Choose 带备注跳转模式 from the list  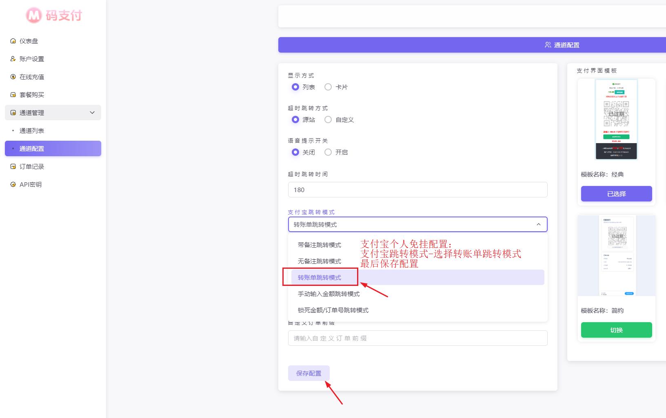tap(320, 245)
